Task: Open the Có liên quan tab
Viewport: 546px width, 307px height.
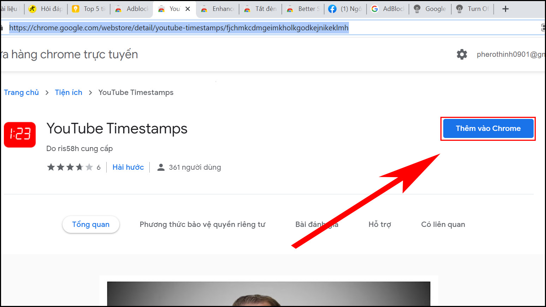Action: pos(443,224)
